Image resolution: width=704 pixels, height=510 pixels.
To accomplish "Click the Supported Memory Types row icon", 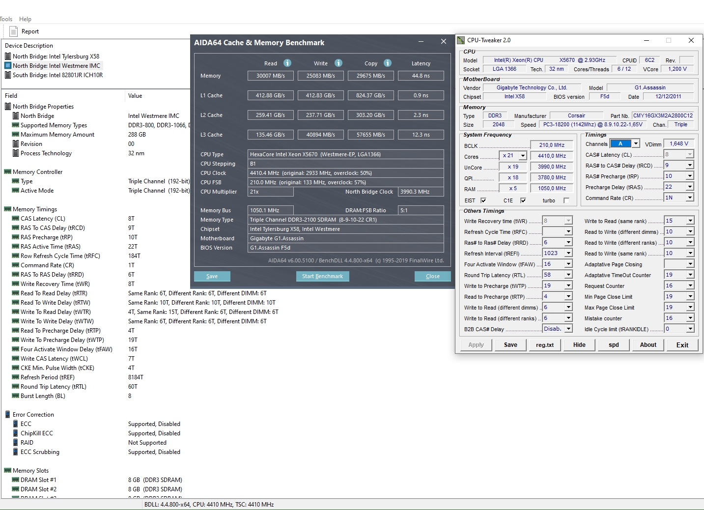I will (16, 125).
